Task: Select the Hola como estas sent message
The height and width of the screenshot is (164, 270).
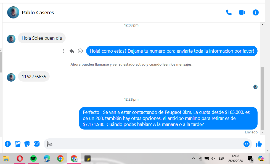Action: 172,51
